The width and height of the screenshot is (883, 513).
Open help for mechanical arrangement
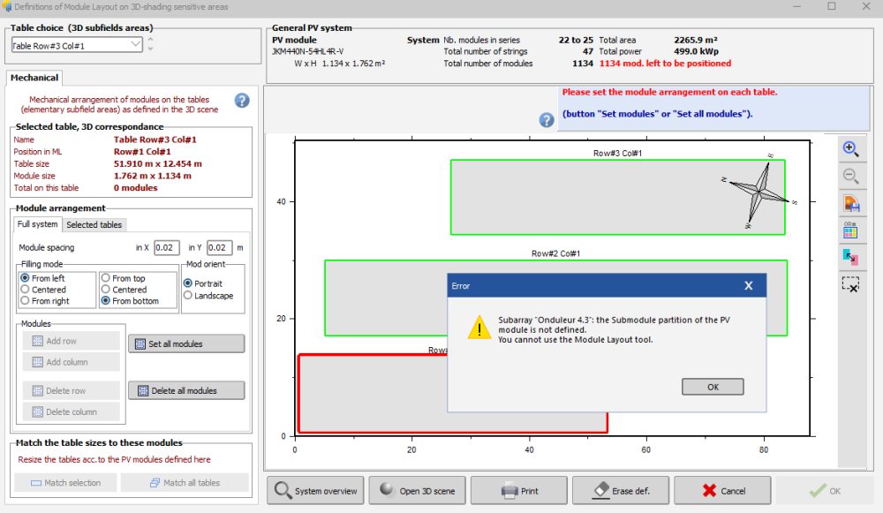coord(242,101)
